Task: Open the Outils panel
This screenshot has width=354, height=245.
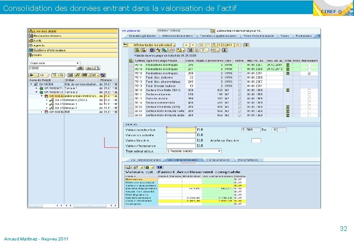Action: [x=73, y=55]
